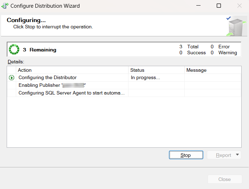Click the 3 Remaining summary text
The image size is (249, 189).
(40, 50)
